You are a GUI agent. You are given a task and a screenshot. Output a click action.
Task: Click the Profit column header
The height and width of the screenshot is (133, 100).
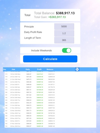(x=39, y=69)
